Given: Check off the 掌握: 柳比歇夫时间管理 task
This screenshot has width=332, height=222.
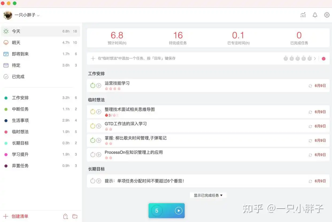Looking at the screenshot, I should (x=92, y=140).
